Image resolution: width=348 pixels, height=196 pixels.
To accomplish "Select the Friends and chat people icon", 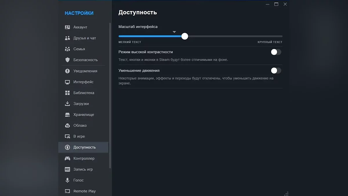I will coord(67,38).
